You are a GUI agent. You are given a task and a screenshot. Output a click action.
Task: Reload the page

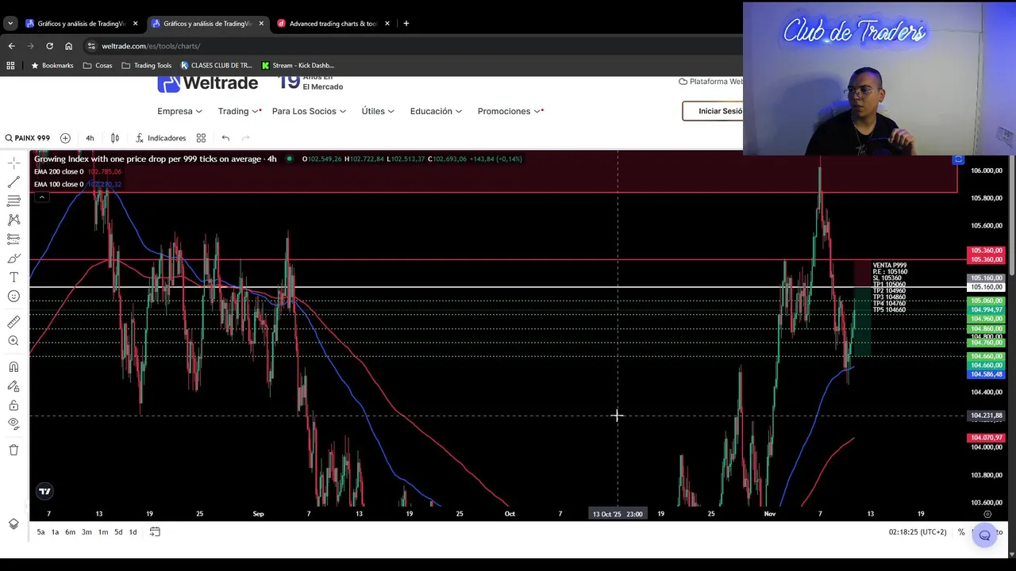(49, 46)
